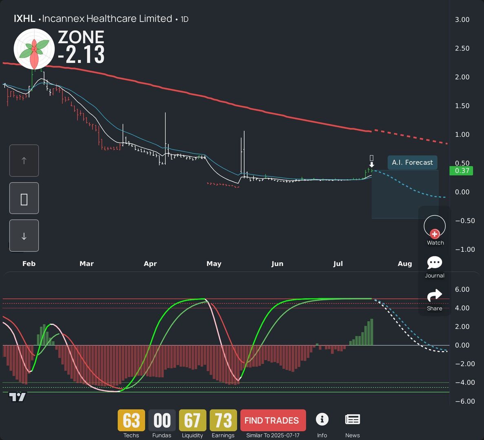This screenshot has height=440, width=484.
Task: Share the chart using Share arrow
Action: [435, 296]
